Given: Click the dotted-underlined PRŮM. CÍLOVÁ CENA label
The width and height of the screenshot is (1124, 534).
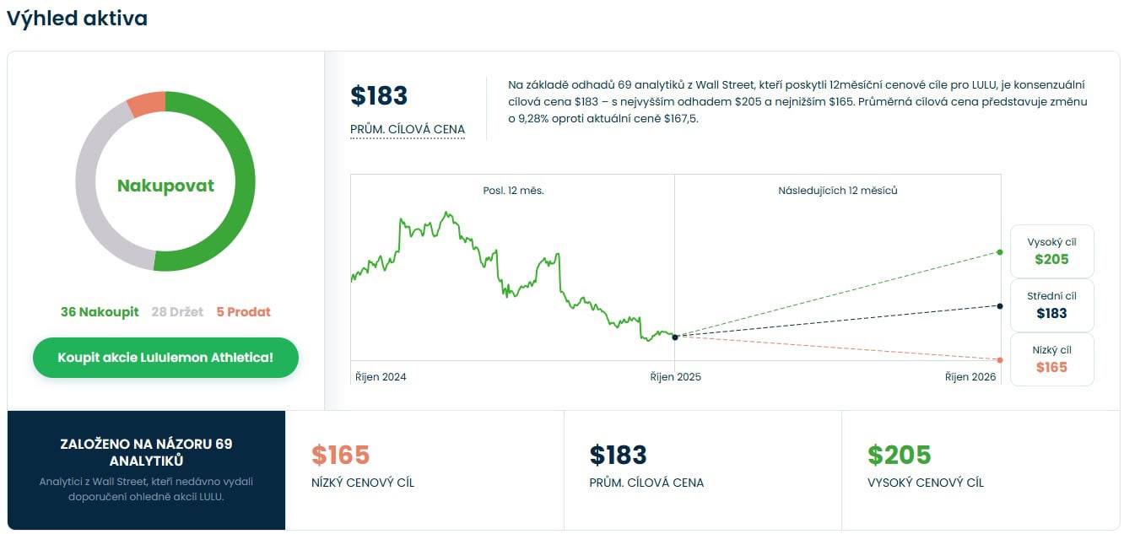Looking at the screenshot, I should [x=408, y=130].
